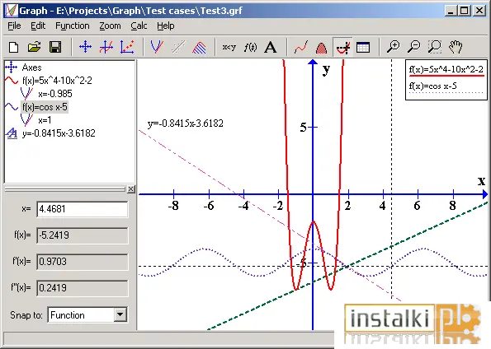
Task: Click the Insert function curve icon
Action: coord(106,48)
